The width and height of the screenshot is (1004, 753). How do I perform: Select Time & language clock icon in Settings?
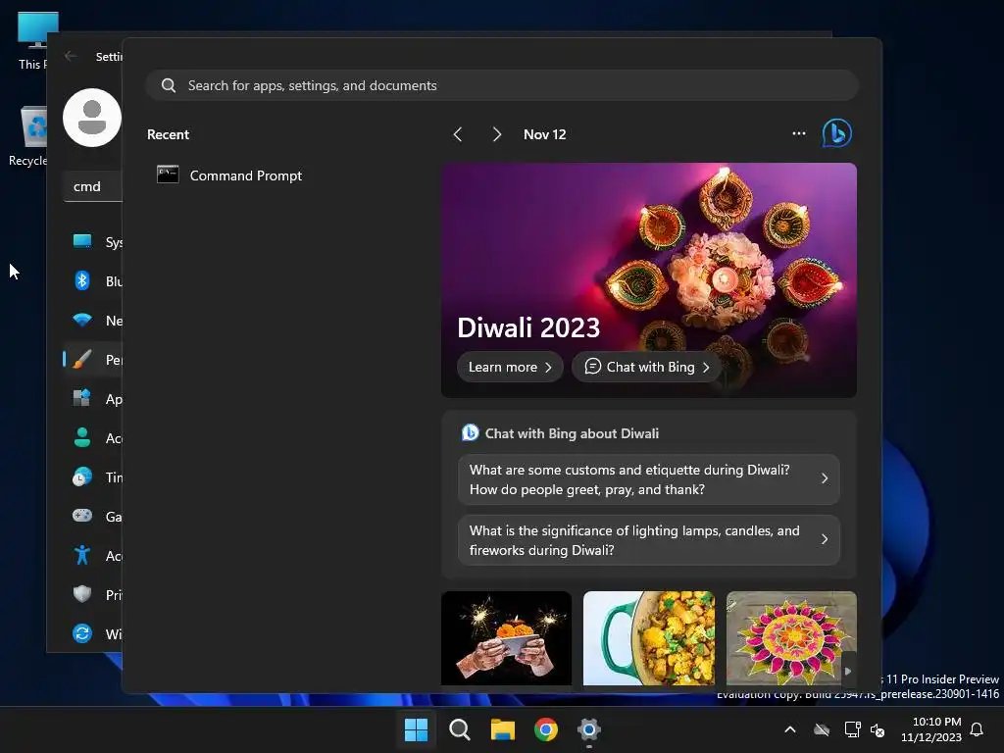click(82, 477)
